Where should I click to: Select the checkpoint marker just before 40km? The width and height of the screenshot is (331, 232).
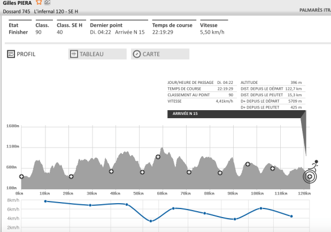coord(111,172)
